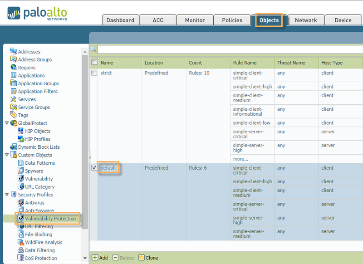Uncheck the default profile checkbox
363x264 pixels.
(x=94, y=168)
